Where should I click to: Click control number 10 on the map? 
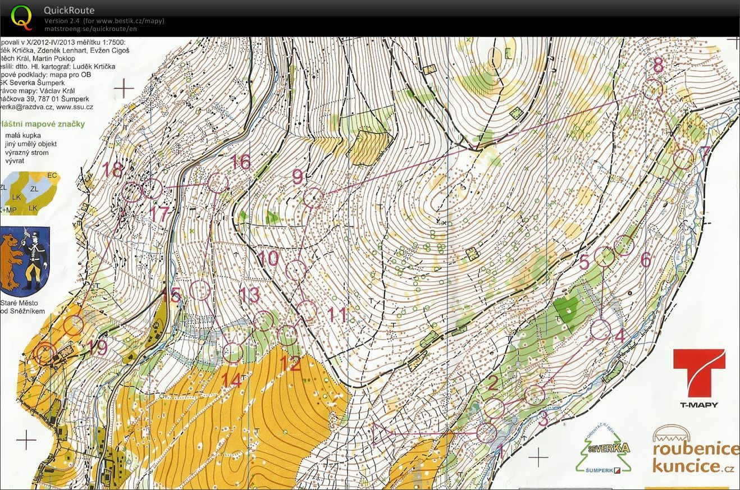click(268, 259)
